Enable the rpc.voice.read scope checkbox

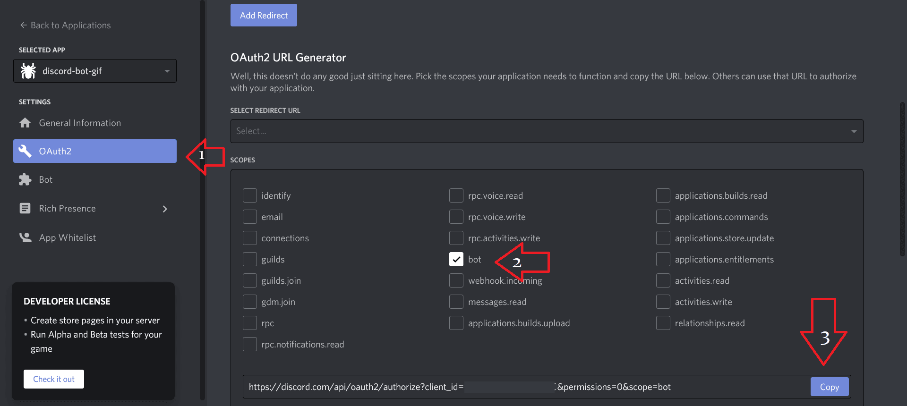(456, 195)
